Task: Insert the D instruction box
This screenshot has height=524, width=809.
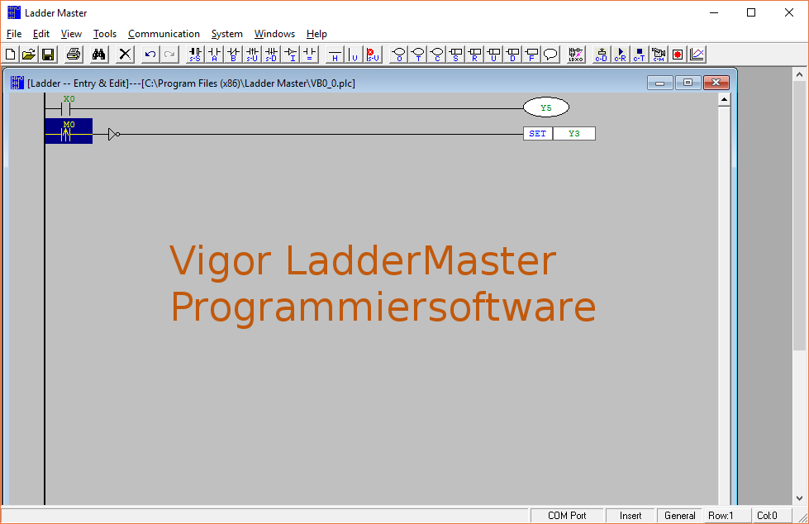Action: click(513, 55)
